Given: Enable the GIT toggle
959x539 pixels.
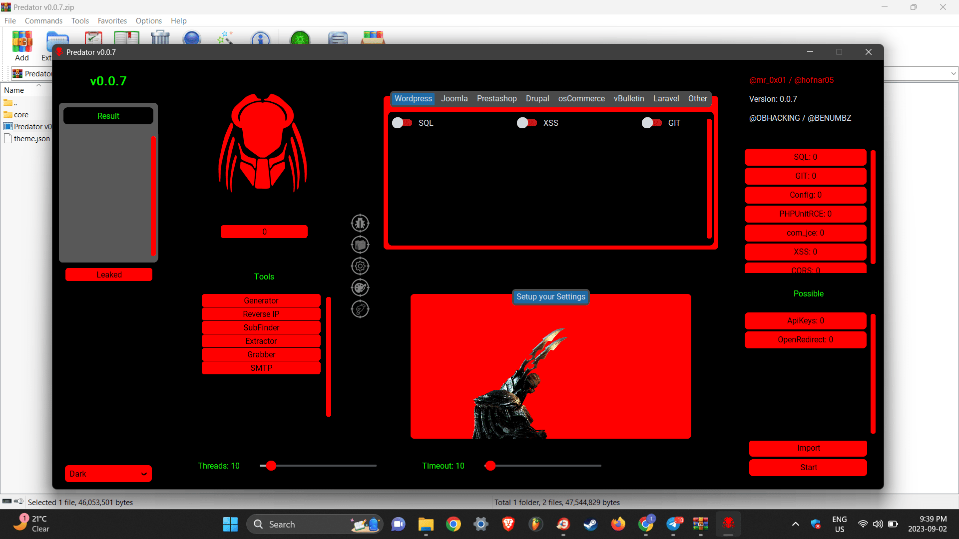Looking at the screenshot, I should [651, 123].
